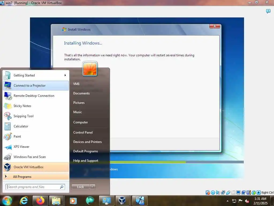Open Computer from the Start menu
This screenshot has height=206, width=274.
point(80,122)
